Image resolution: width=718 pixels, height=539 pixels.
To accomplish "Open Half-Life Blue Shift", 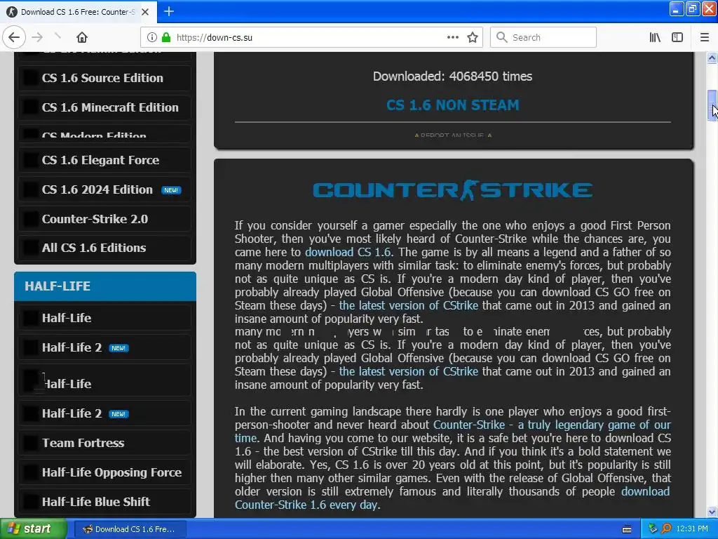I will pyautogui.click(x=105, y=501).
